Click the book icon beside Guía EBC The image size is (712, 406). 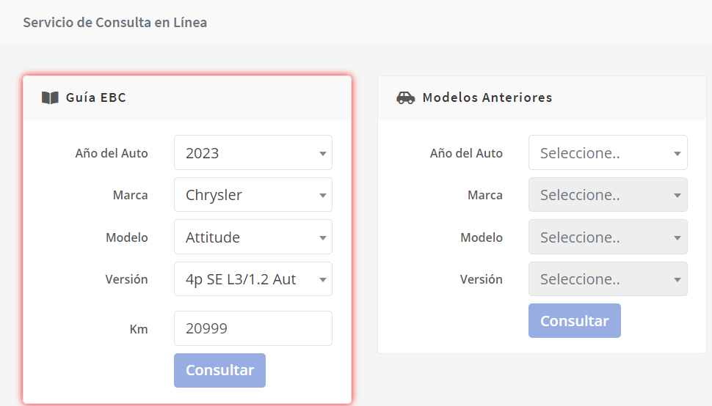pyautogui.click(x=50, y=97)
